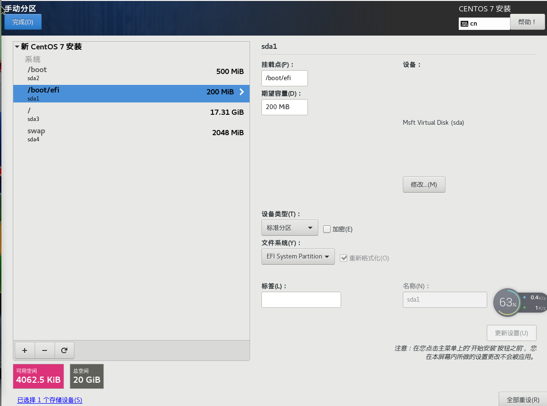Open the 已选择 1 个存储设备(S) link

click(50, 400)
